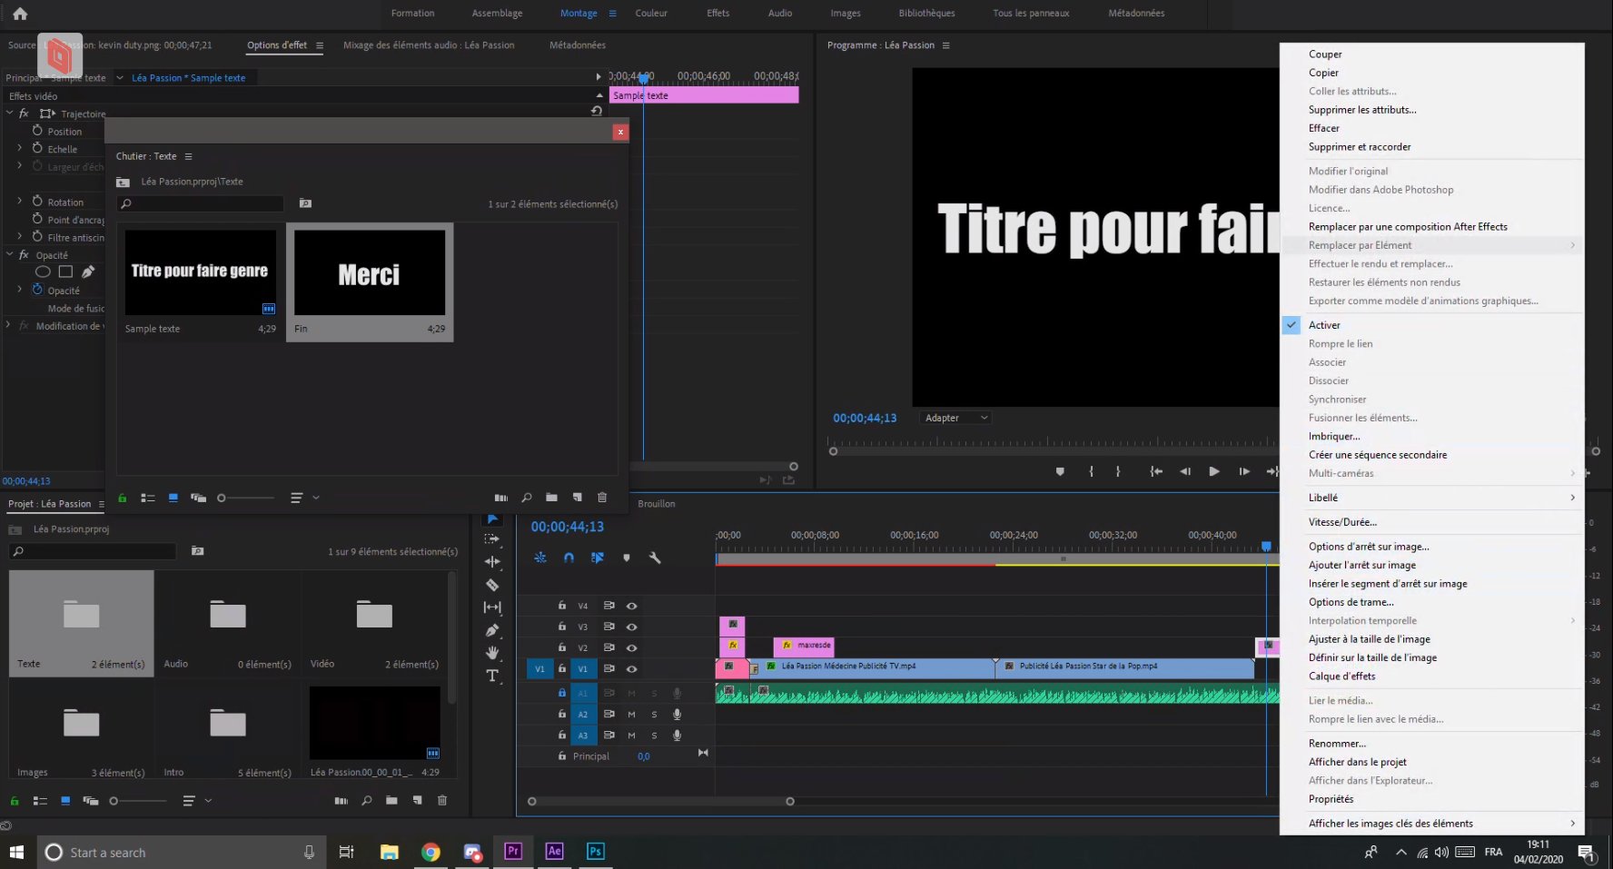Toggle Rotation animation stopwatch

37,202
